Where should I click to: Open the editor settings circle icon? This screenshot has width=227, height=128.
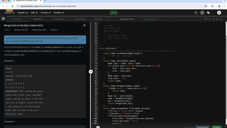(x=214, y=19)
